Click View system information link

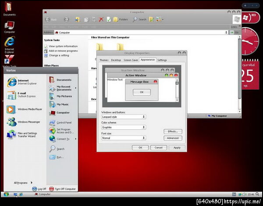[x=63, y=46]
